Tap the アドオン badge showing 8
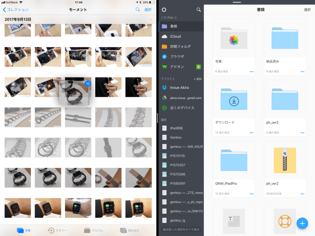This screenshot has height=236, width=315. click(198, 67)
